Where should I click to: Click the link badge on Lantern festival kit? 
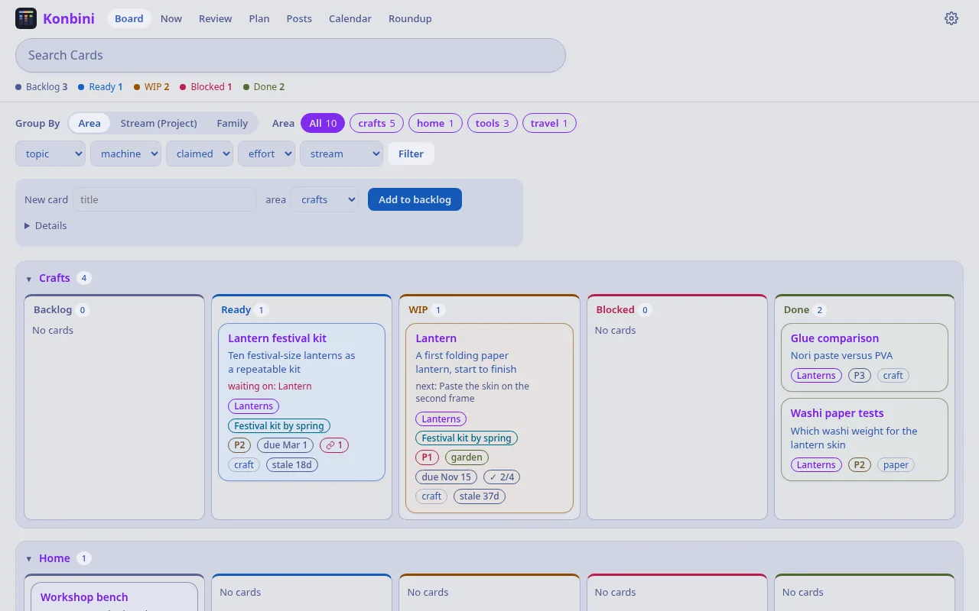coord(334,445)
